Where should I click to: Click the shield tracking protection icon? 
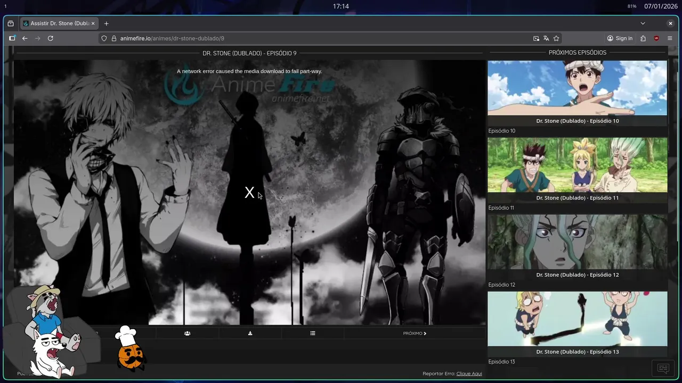(104, 38)
